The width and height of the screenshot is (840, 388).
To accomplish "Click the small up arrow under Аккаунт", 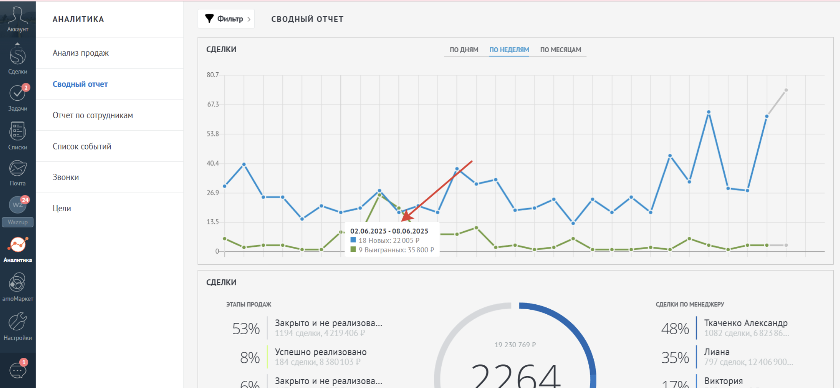I will pos(17,44).
